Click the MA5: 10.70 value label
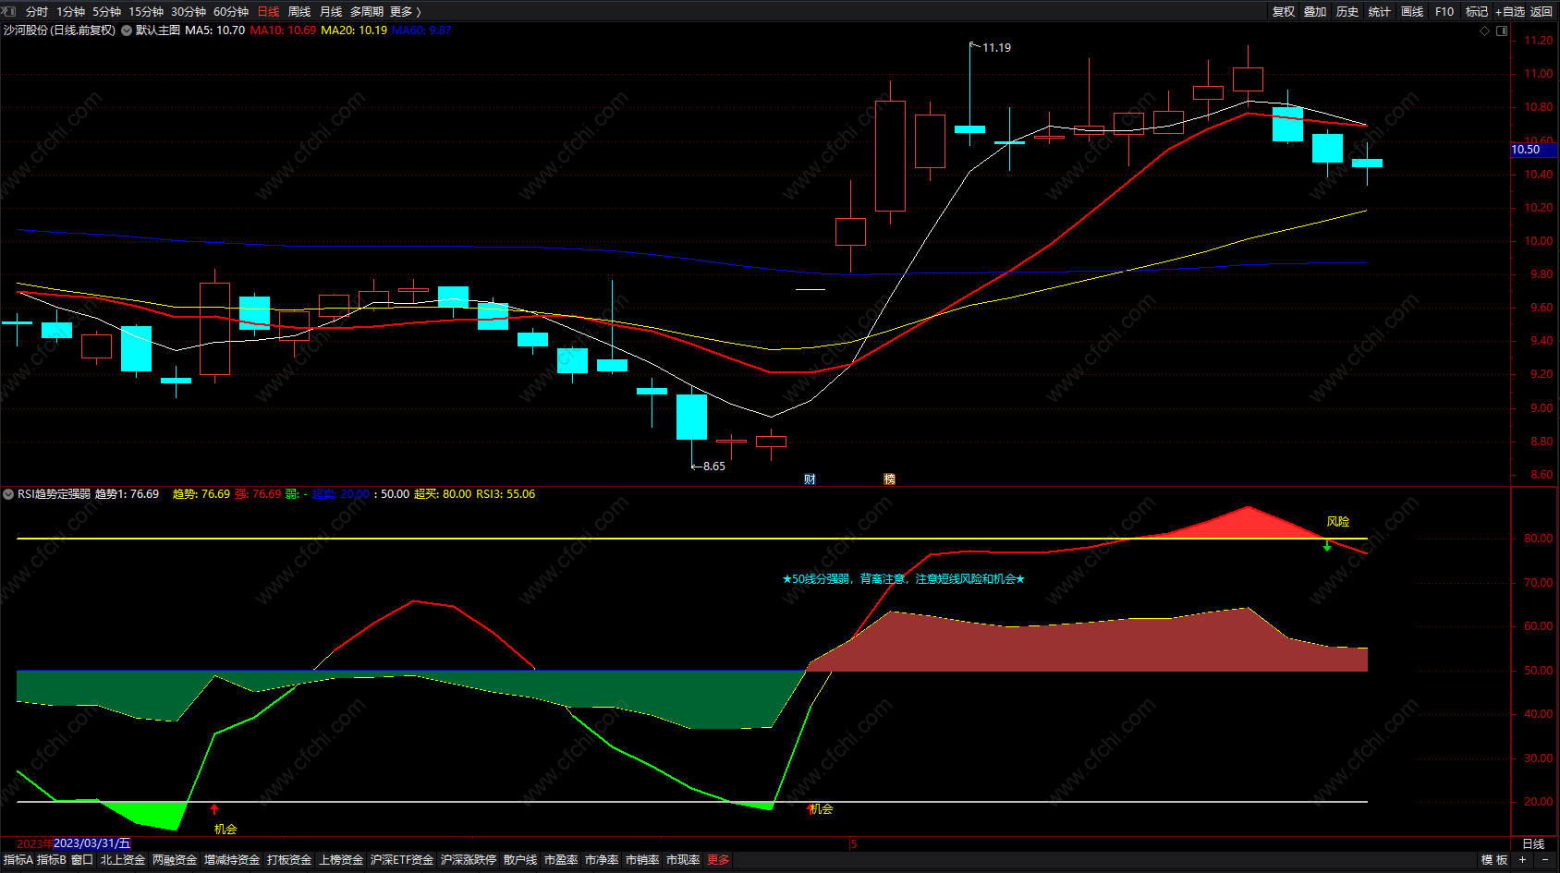The width and height of the screenshot is (1560, 873). click(215, 30)
